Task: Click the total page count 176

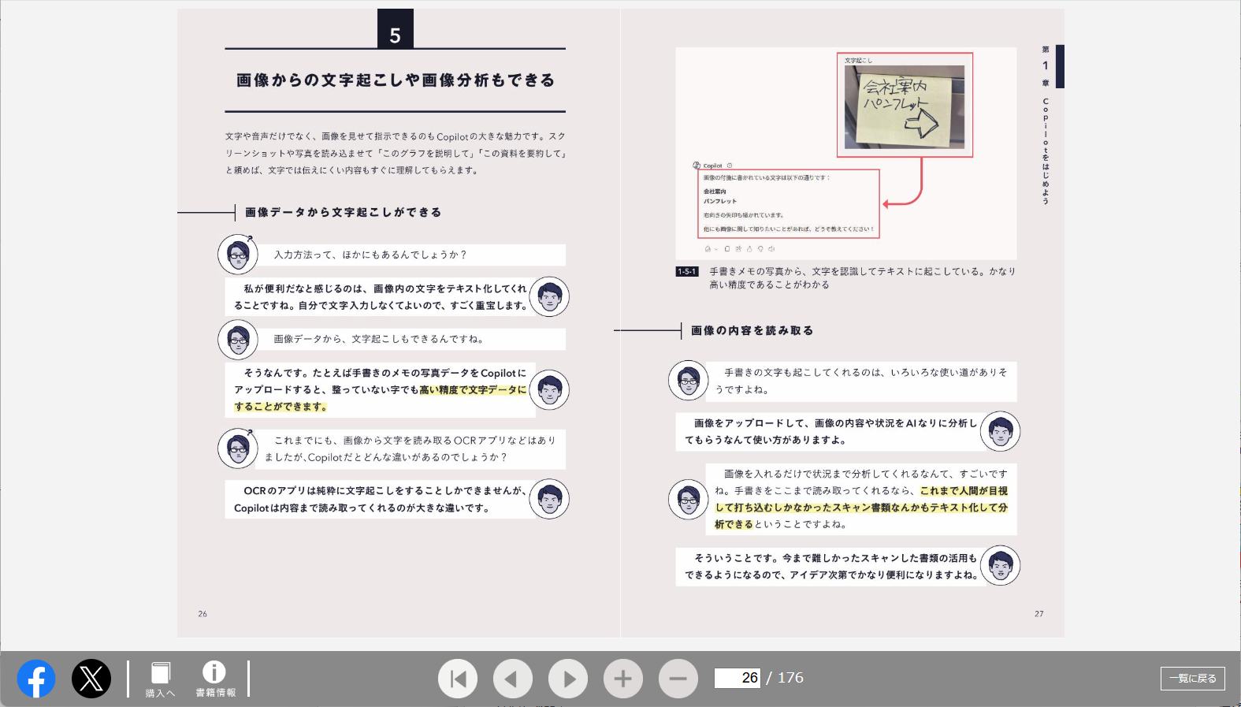Action: pos(790,678)
